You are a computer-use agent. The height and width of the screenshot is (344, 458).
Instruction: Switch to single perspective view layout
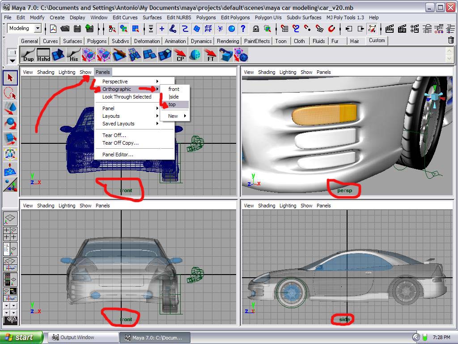click(10, 218)
